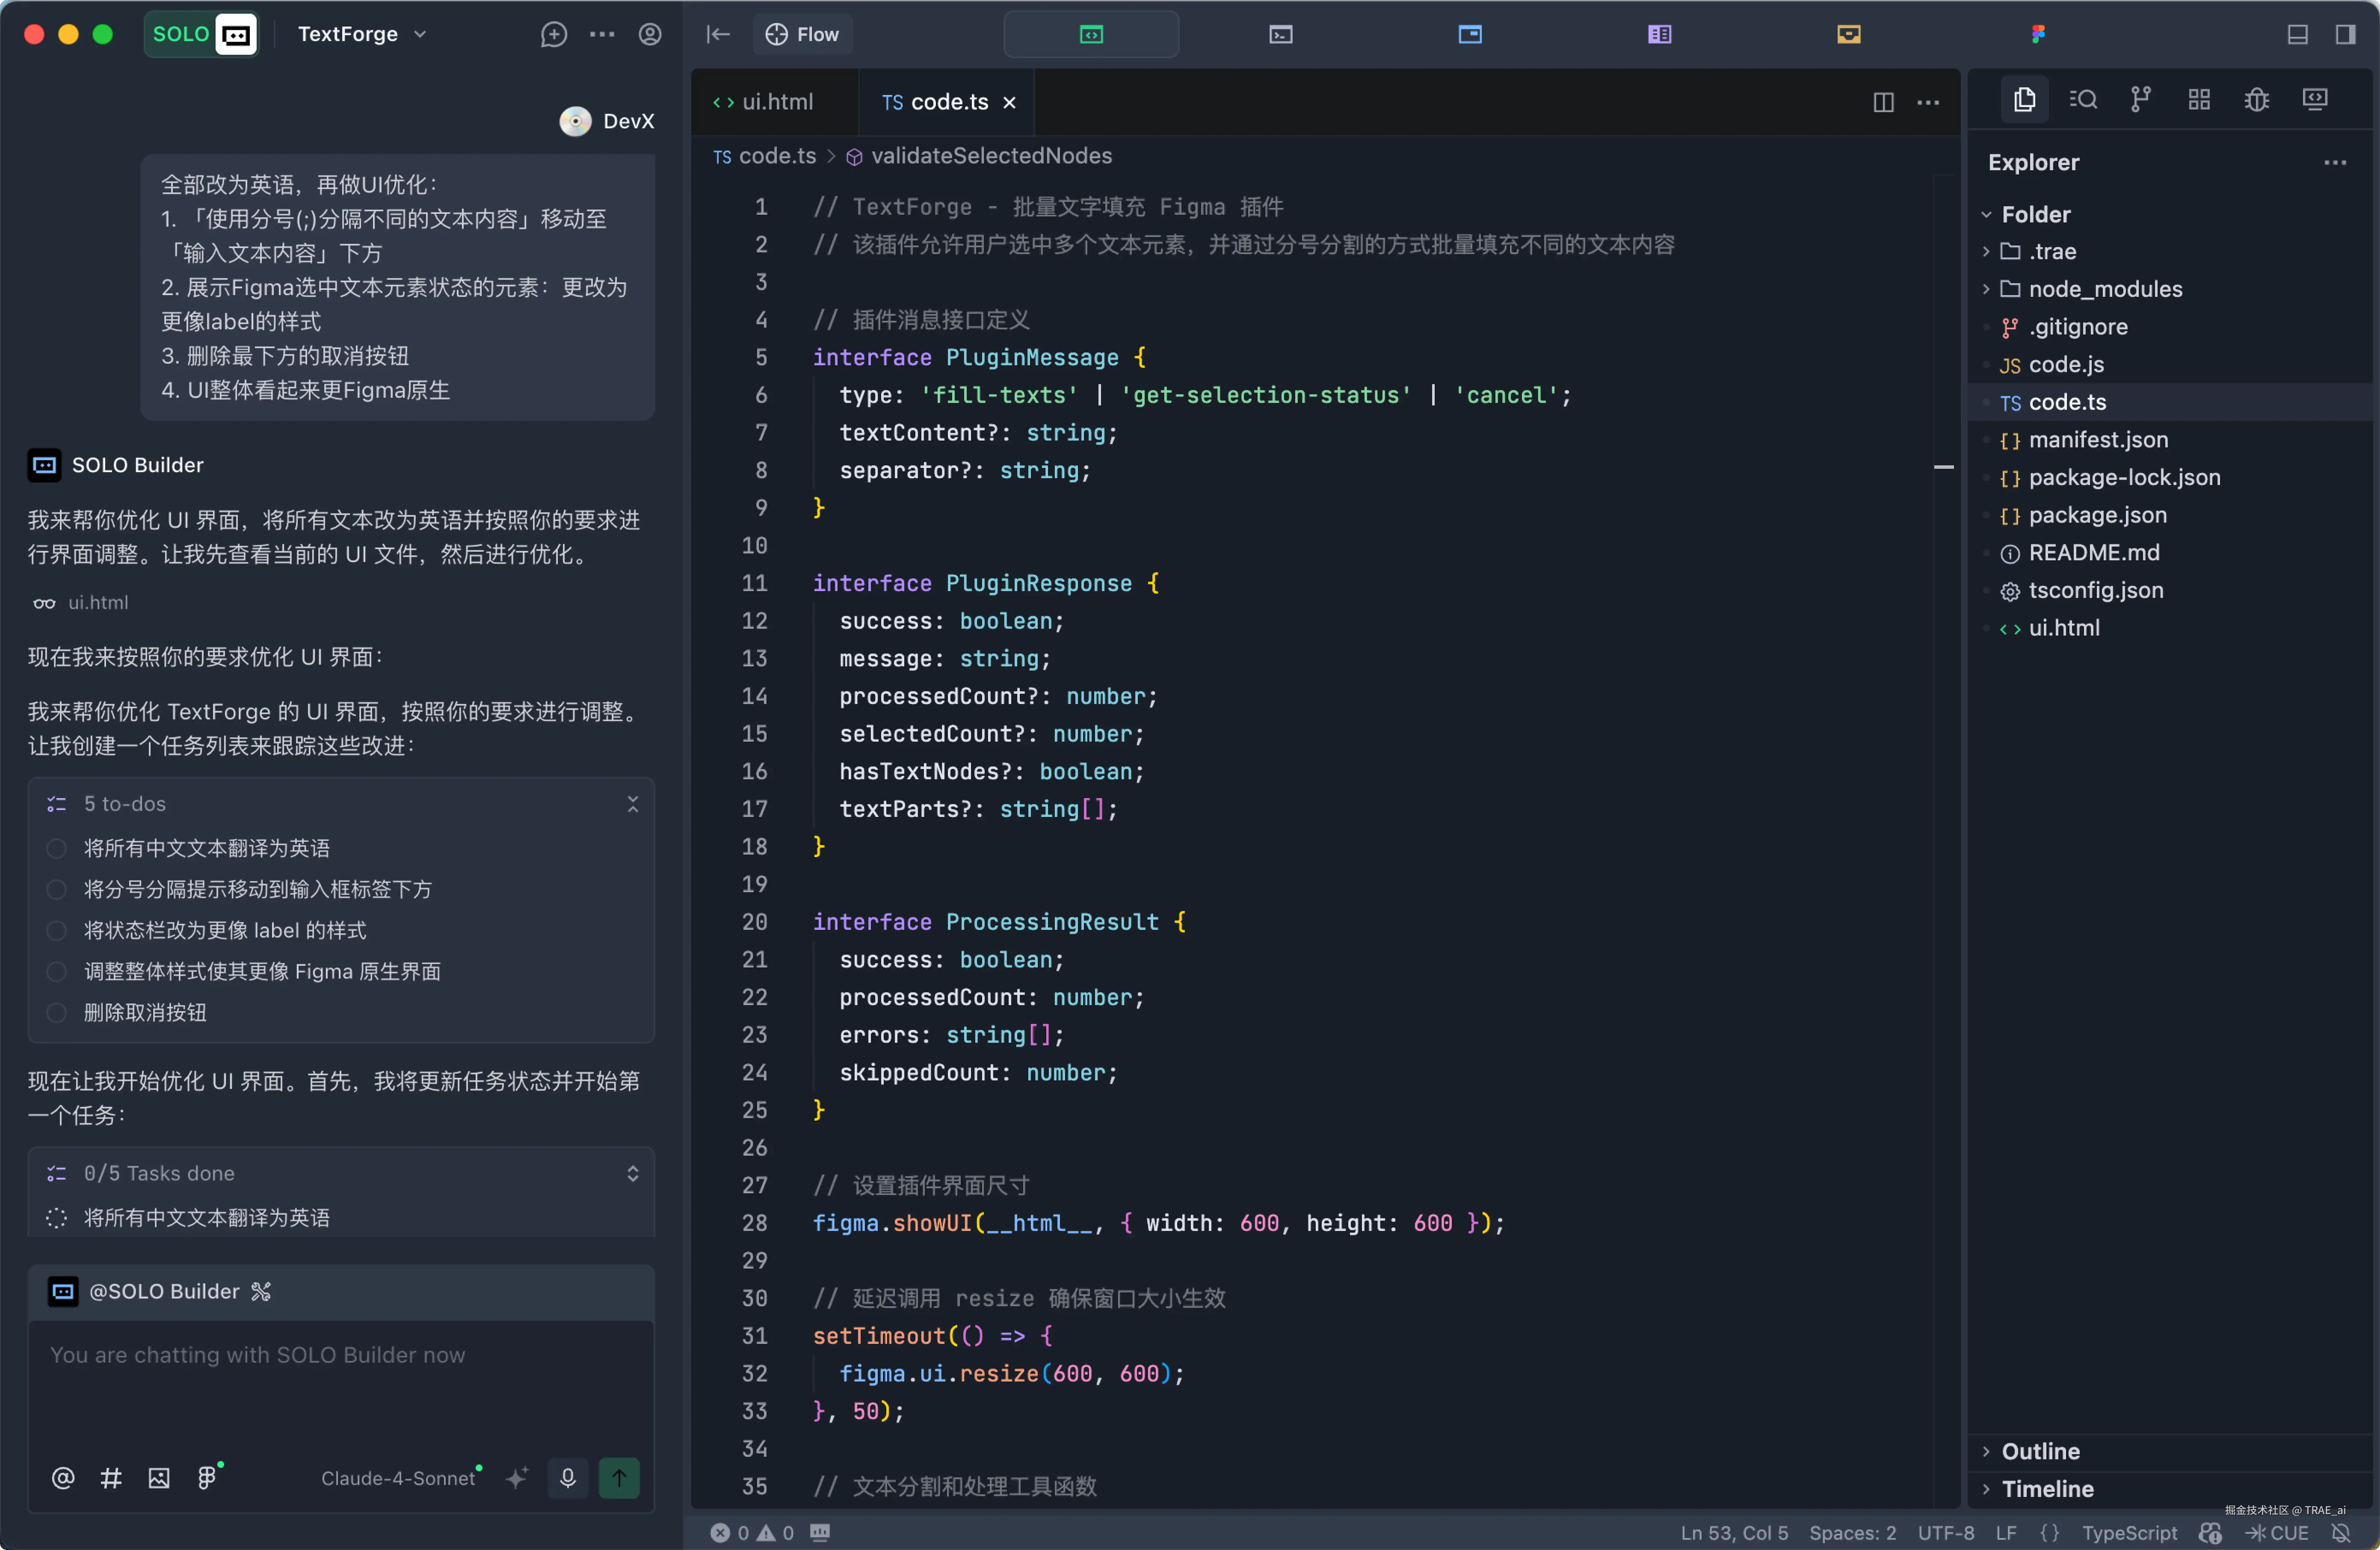Expand the node_modules folder
2380x1550 pixels.
[2104, 289]
